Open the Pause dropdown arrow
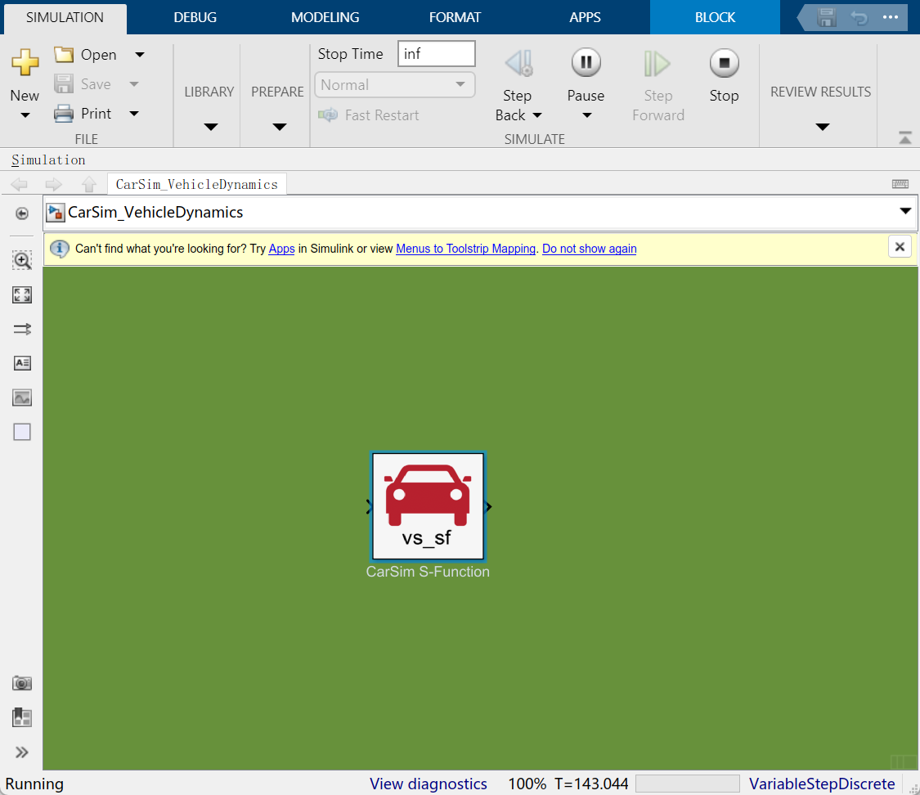Viewport: 920px width, 795px height. [x=586, y=115]
